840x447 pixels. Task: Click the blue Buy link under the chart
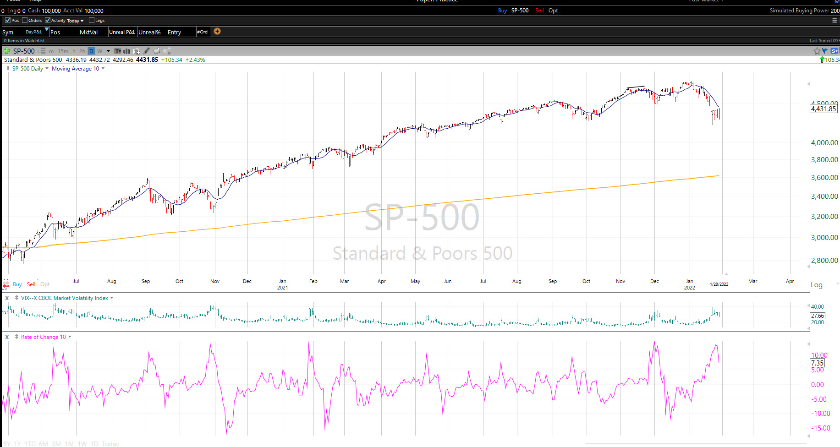17,284
